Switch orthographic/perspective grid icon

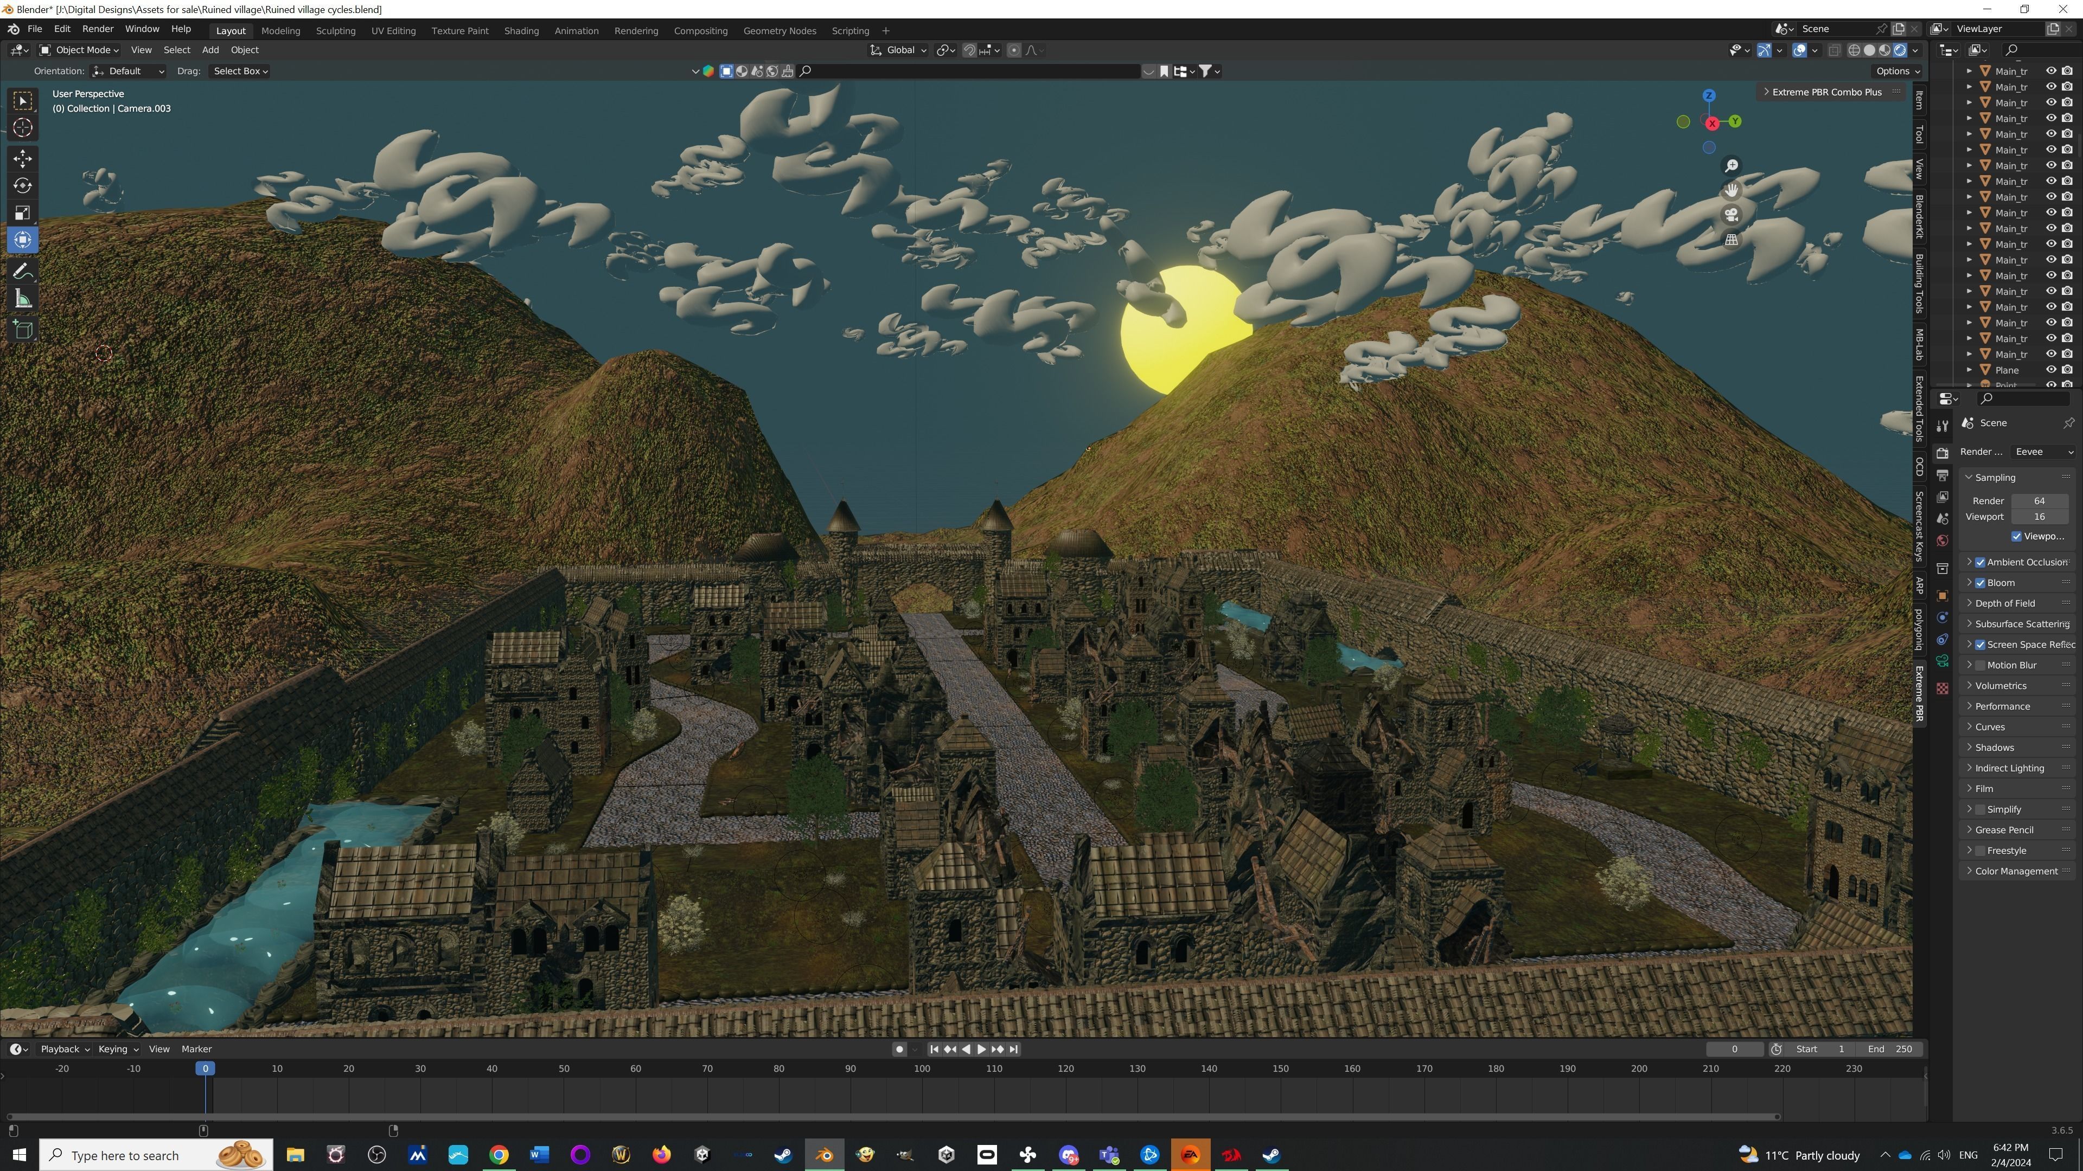1731,239
